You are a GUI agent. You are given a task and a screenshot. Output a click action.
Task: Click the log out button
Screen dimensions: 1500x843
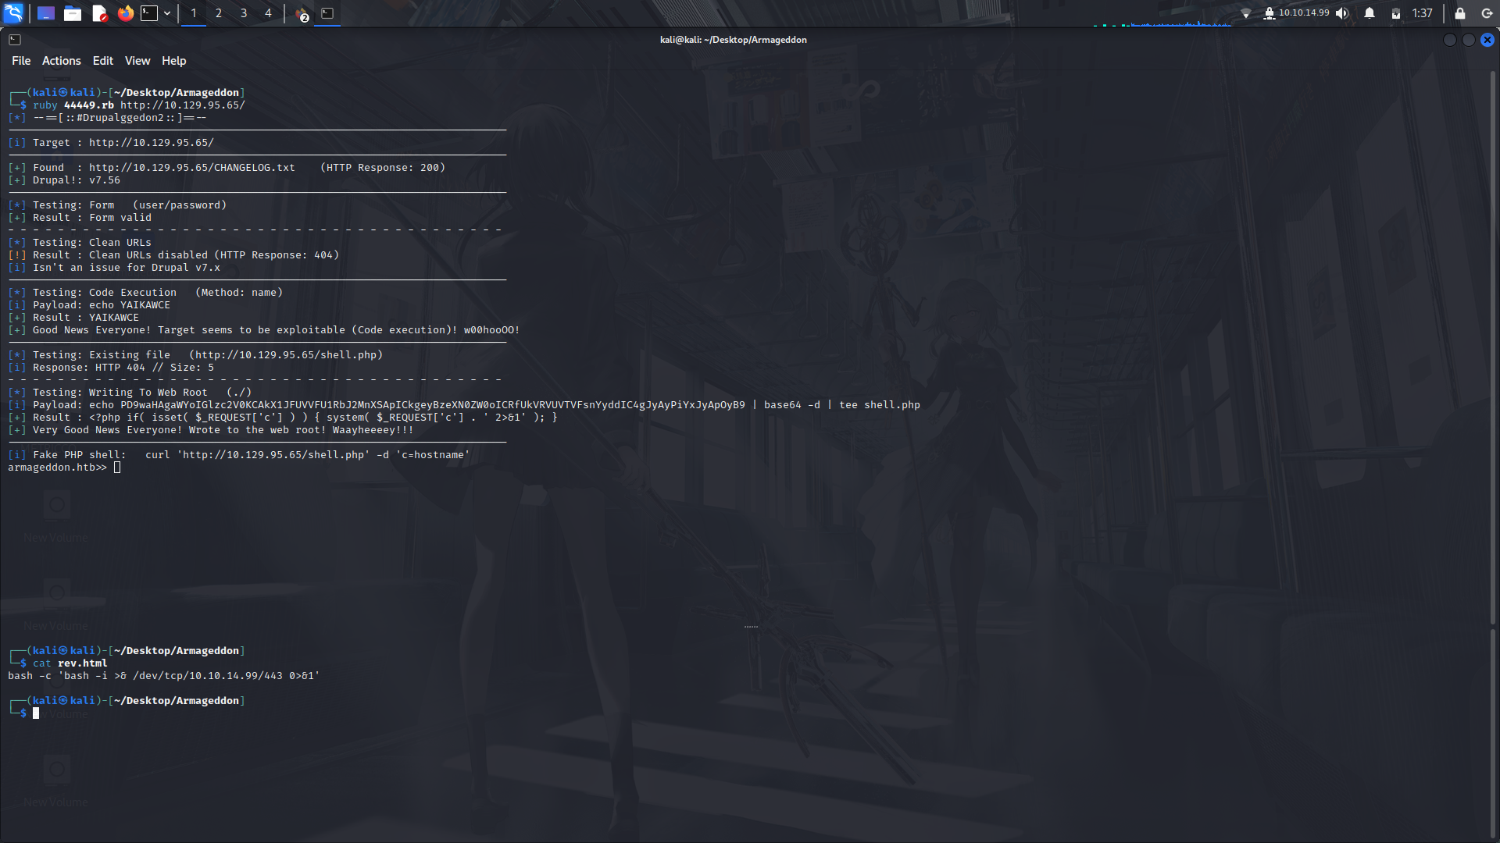click(x=1487, y=13)
